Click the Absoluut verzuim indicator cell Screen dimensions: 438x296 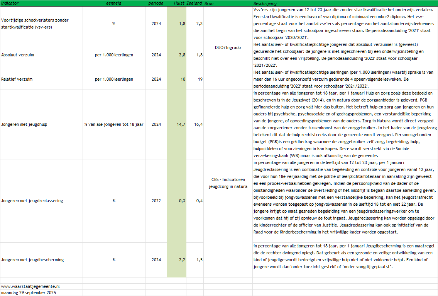pos(18,55)
